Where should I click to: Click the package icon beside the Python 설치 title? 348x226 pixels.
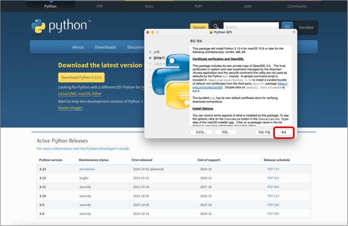[211, 32]
